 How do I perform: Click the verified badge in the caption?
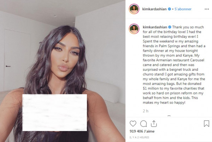(170, 27)
